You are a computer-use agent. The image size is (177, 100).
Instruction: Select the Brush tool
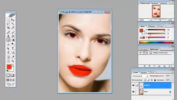pyautogui.click(x=13, y=32)
